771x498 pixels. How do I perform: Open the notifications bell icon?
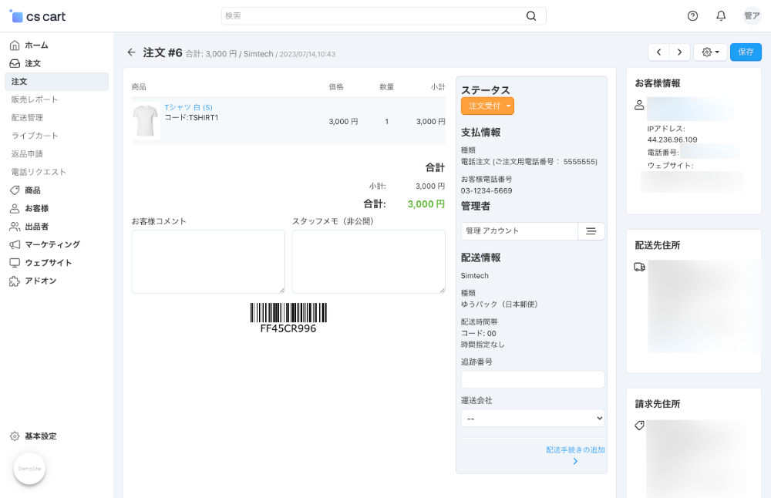tap(721, 16)
